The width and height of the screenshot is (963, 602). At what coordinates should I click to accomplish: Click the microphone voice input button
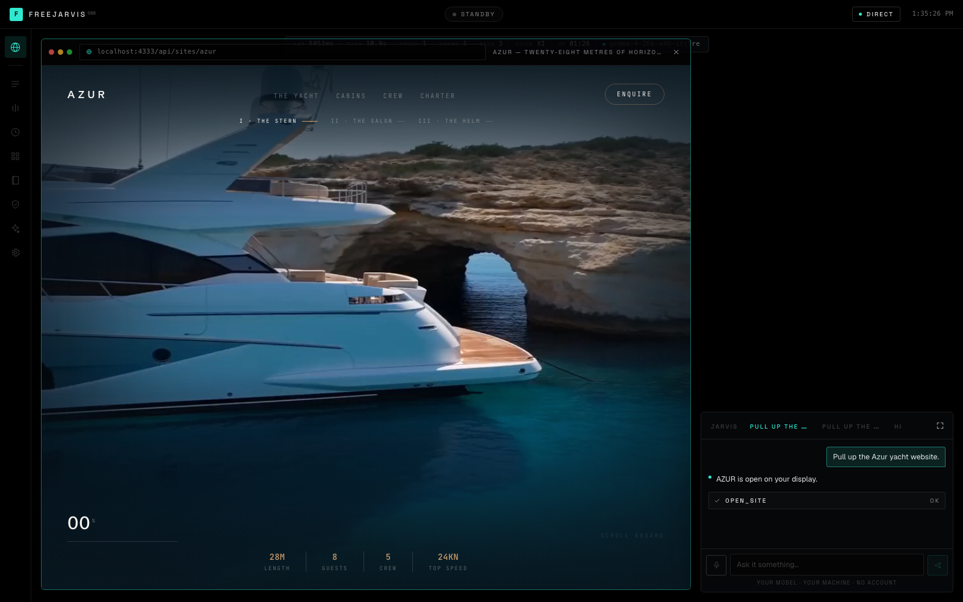716,565
